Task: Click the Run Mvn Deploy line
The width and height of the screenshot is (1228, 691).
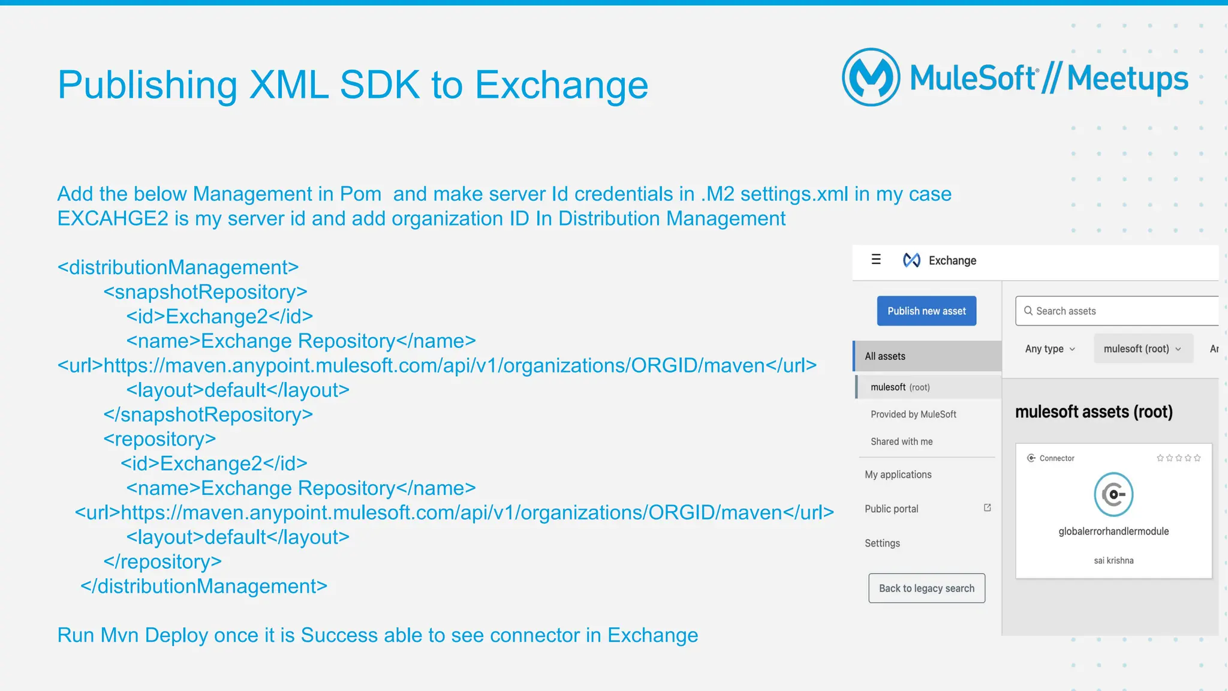Action: (378, 635)
